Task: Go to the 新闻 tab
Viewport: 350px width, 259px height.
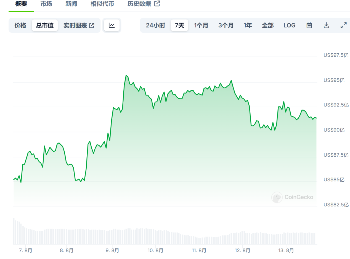Action: pyautogui.click(x=71, y=4)
